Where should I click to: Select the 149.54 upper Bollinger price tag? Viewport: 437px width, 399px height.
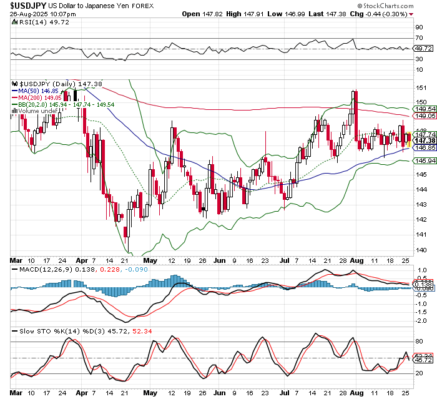[425, 109]
